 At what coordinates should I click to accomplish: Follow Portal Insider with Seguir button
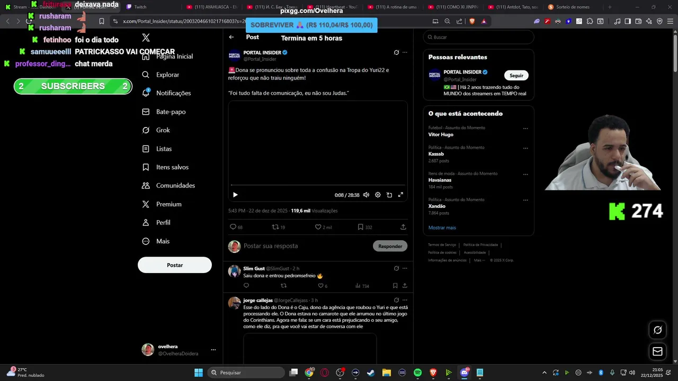[x=516, y=76]
